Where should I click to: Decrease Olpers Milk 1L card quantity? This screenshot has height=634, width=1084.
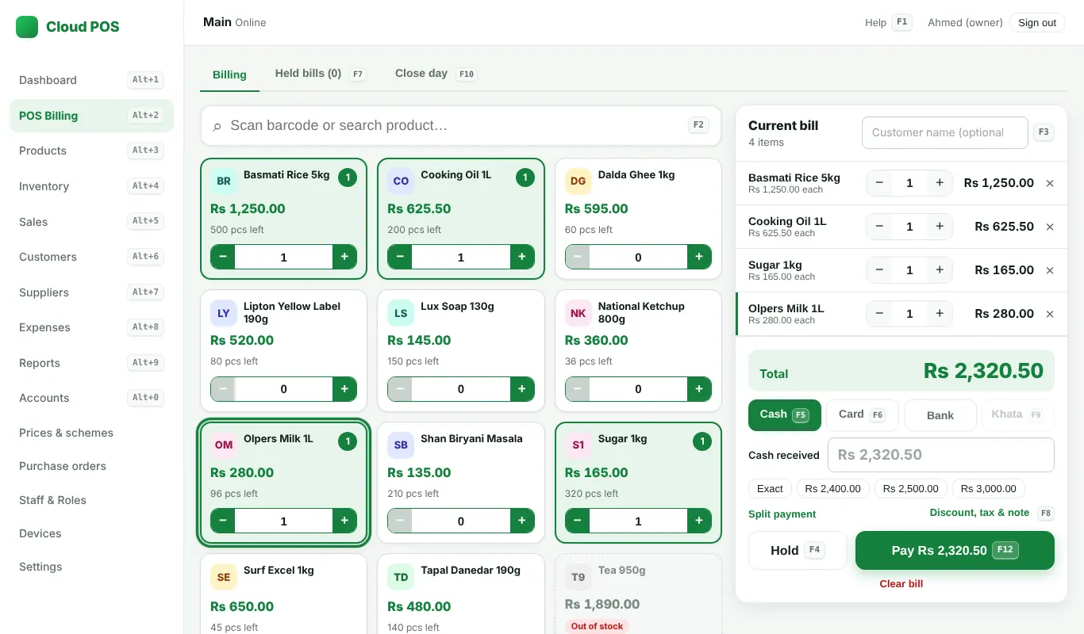point(223,521)
